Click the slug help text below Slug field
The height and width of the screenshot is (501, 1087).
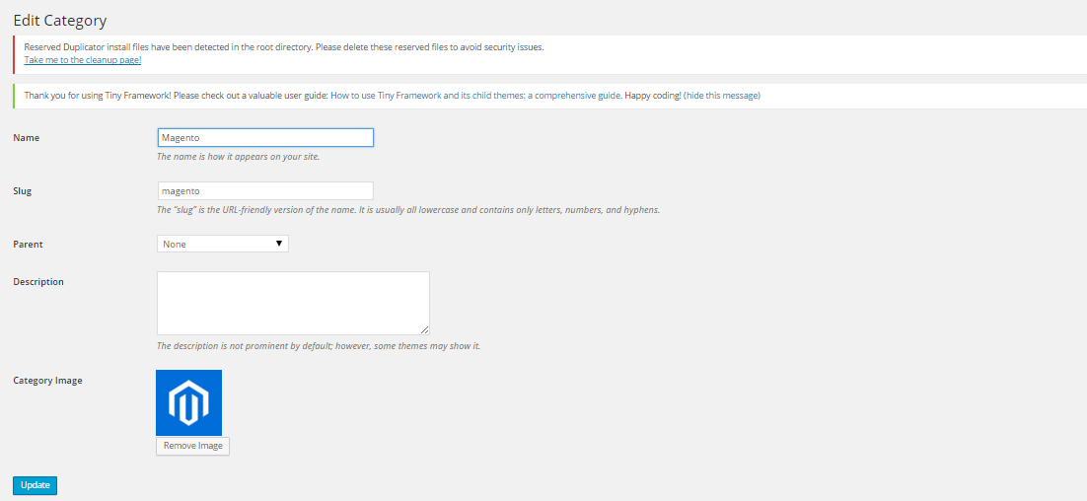tap(408, 209)
